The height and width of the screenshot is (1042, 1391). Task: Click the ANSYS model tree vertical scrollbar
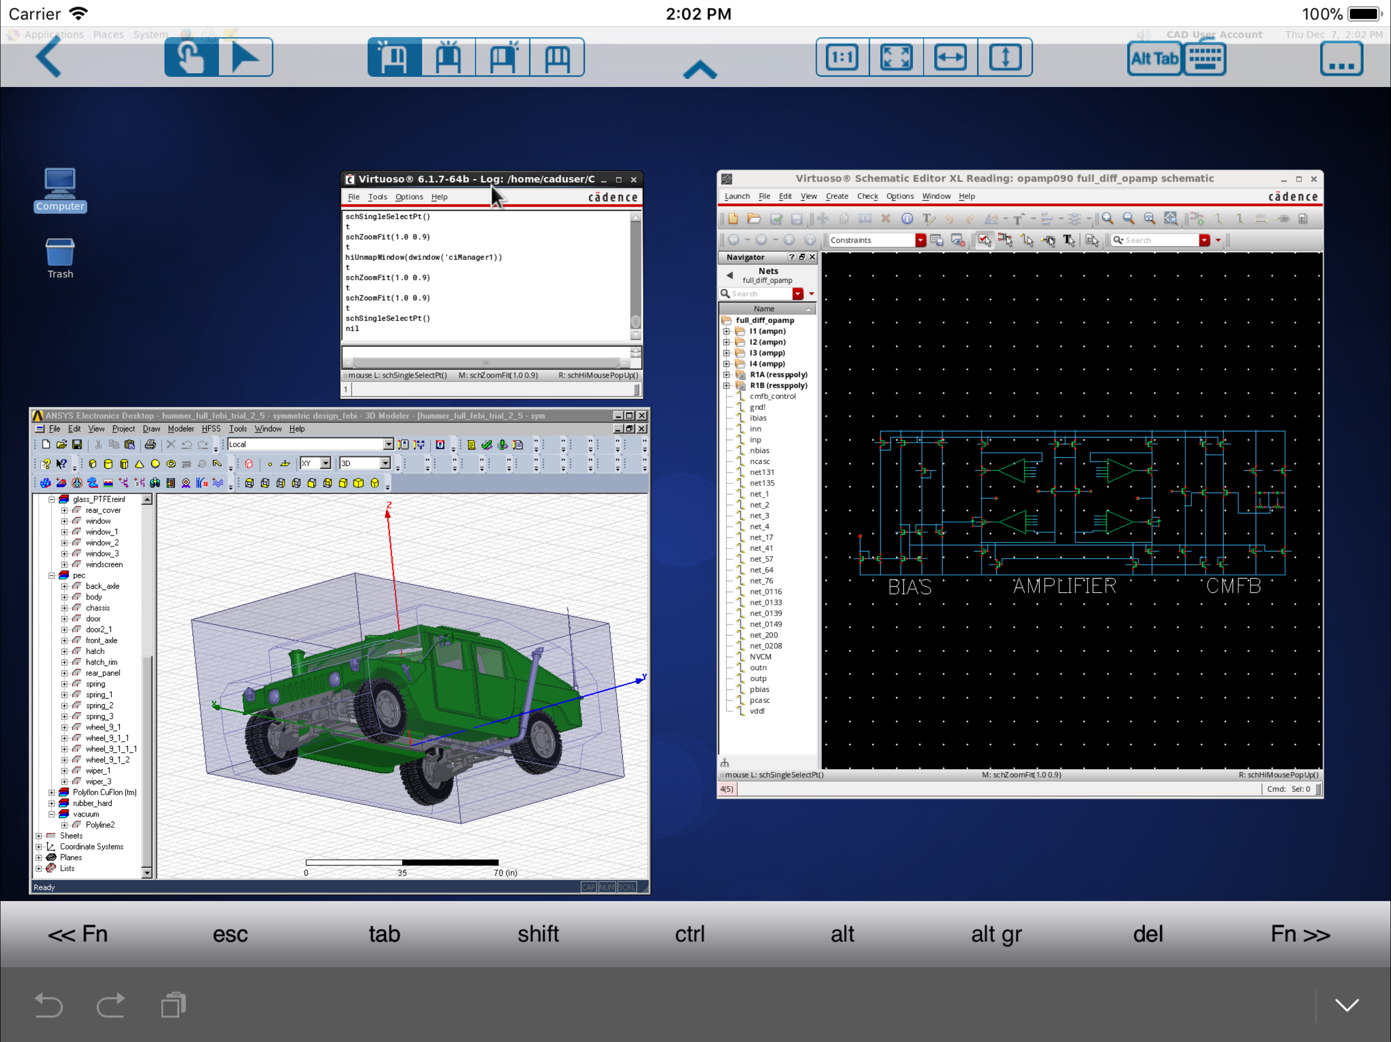coord(147,686)
